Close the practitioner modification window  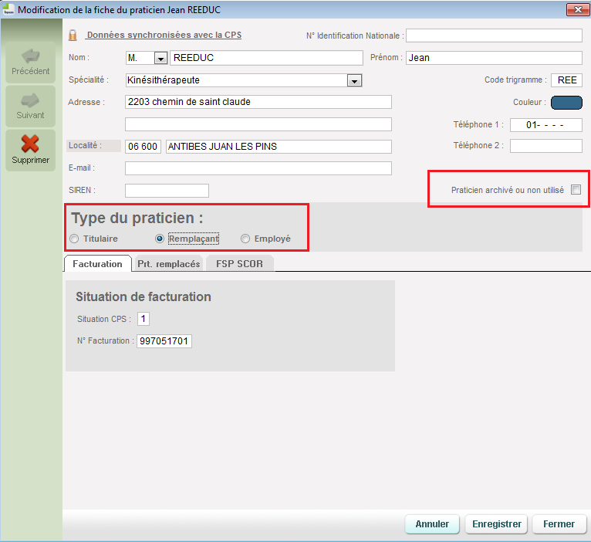pos(577,10)
